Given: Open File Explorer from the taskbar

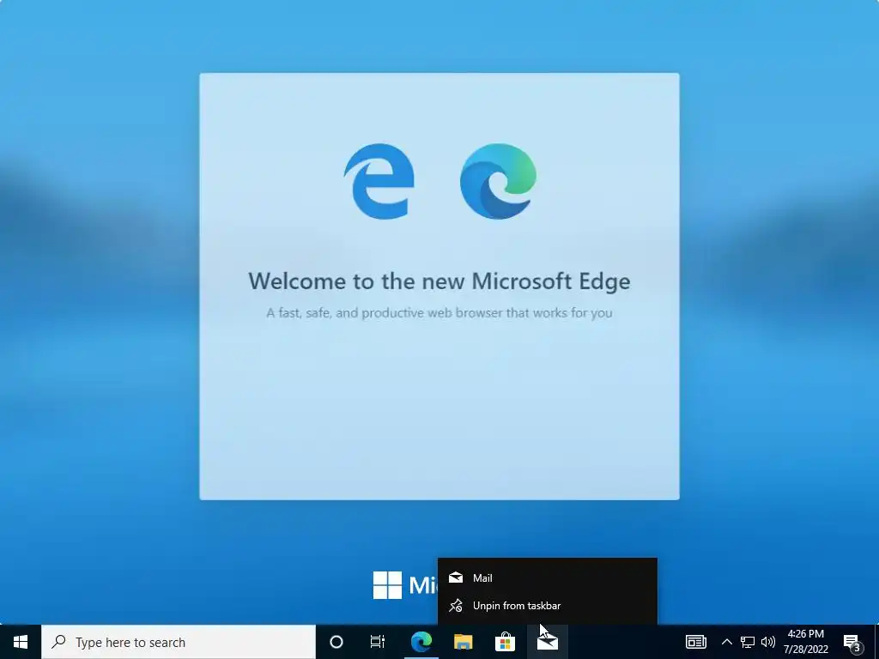Looking at the screenshot, I should click(463, 642).
